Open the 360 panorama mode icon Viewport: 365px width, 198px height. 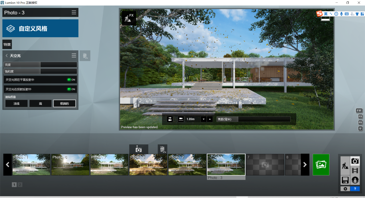355,180
